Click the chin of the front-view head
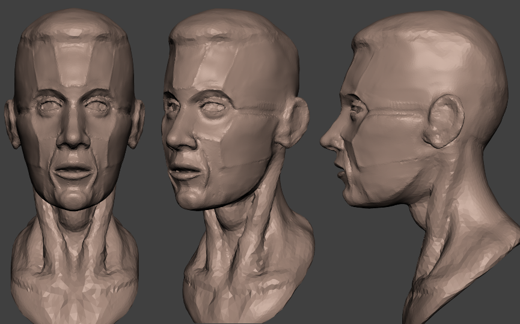Image resolution: width=520 pixels, height=324 pixels. pos(74,198)
